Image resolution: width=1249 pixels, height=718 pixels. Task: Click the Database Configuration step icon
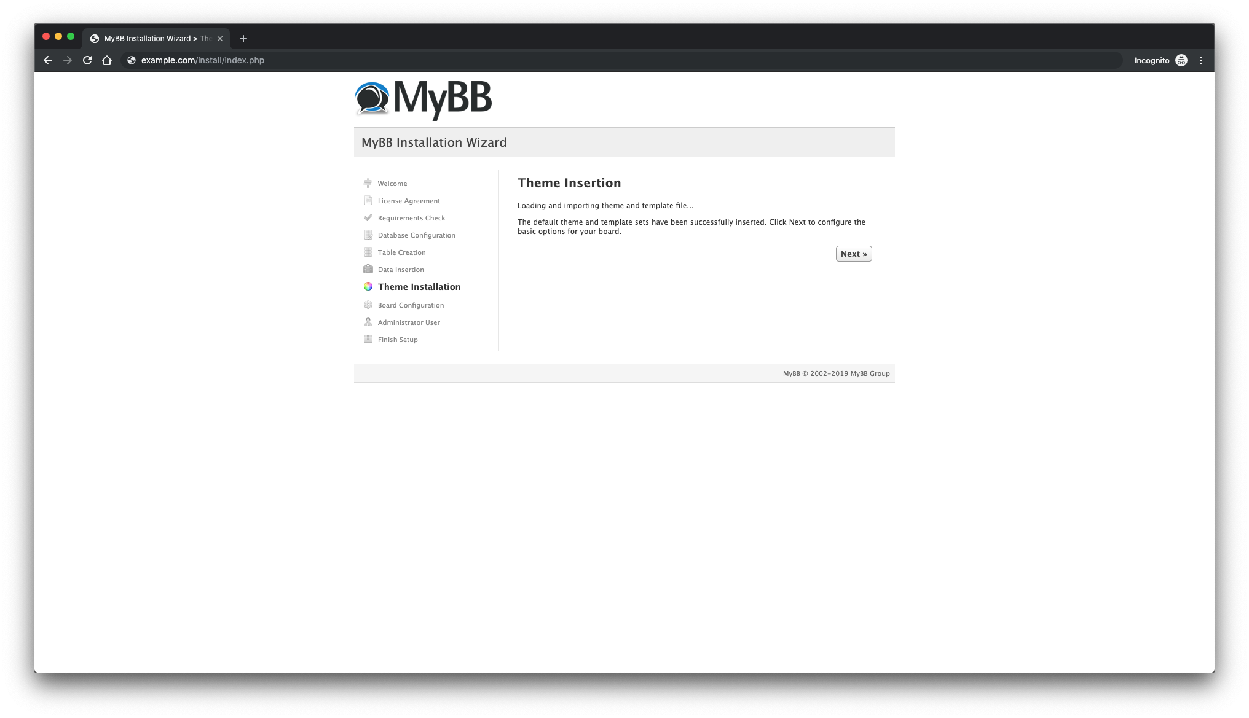pos(367,235)
